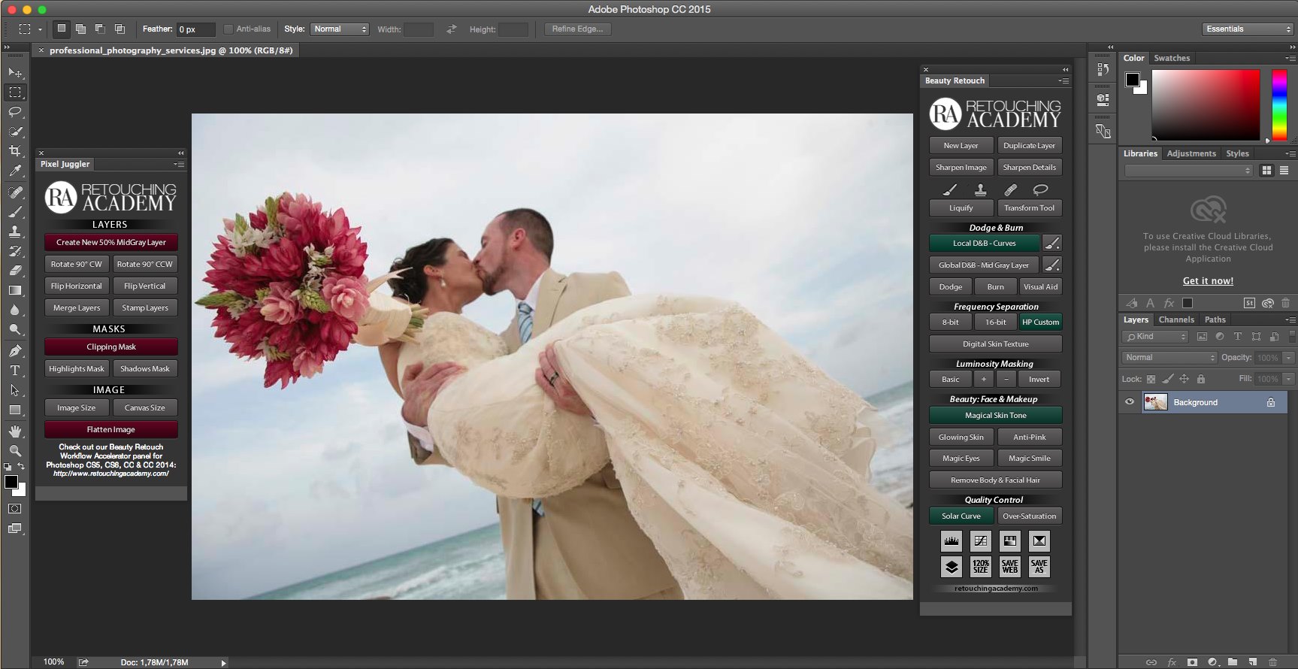Screen dimensions: 1298x669
Task: Click the layer effects fx icon
Action: [1172, 662]
